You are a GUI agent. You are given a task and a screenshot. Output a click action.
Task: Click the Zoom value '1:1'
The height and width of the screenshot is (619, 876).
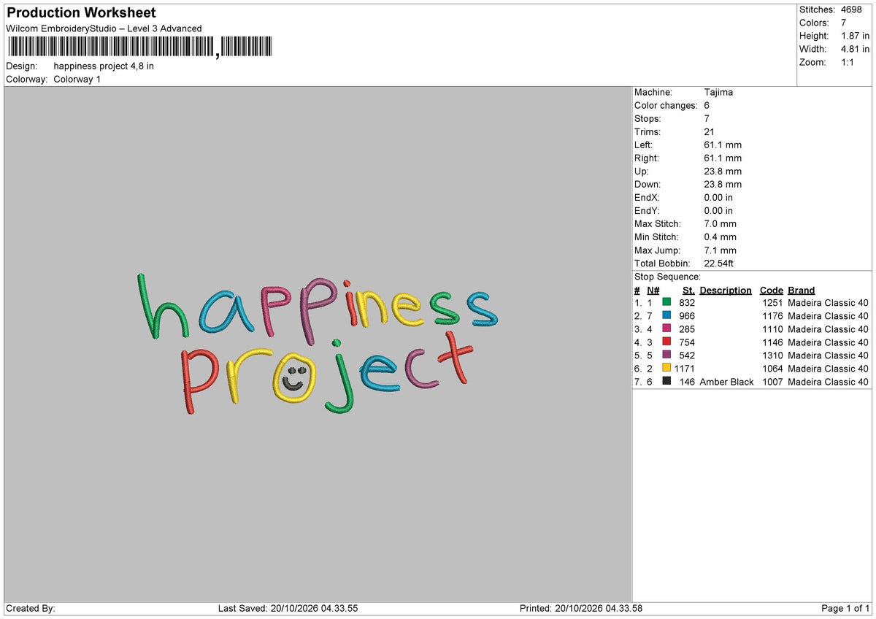pyautogui.click(x=849, y=62)
